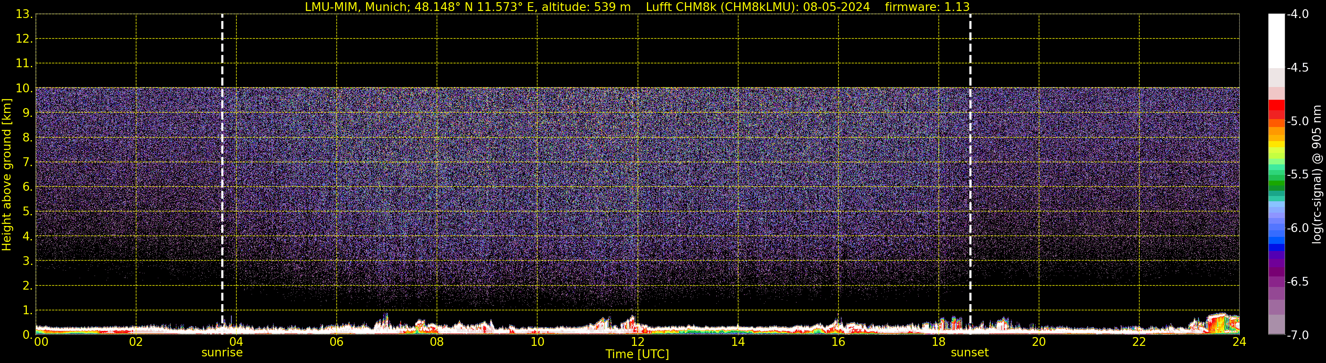Click the '02' time tick label
Screen dimensions: 1326x363
[x=136, y=342]
